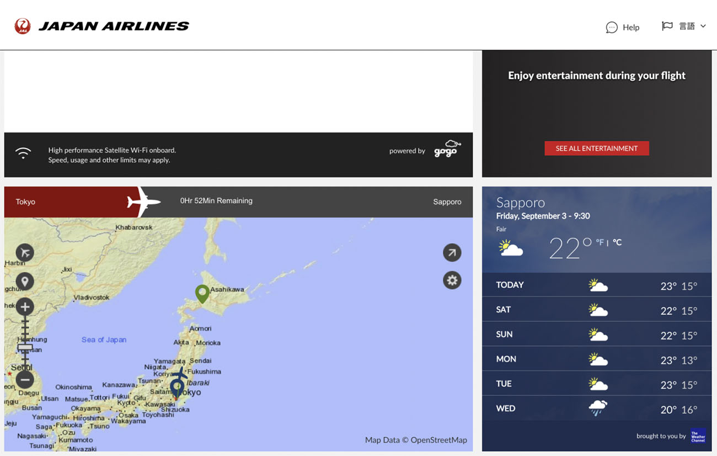Screen dimensions: 717x456
Task: Click the language flag icon
Action: [x=667, y=26]
